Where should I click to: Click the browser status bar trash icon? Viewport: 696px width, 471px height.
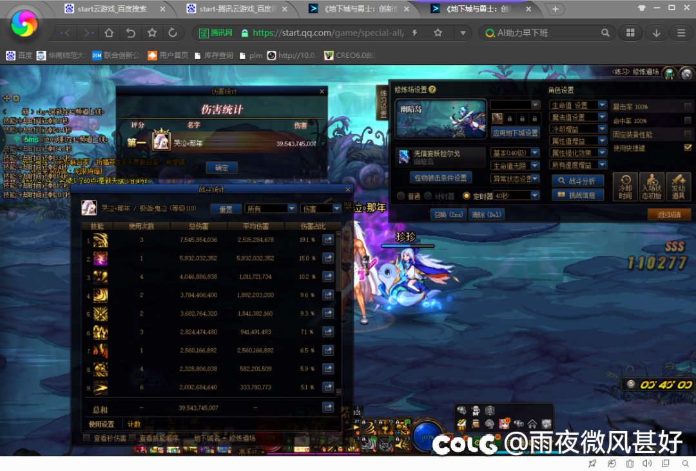click(x=630, y=463)
